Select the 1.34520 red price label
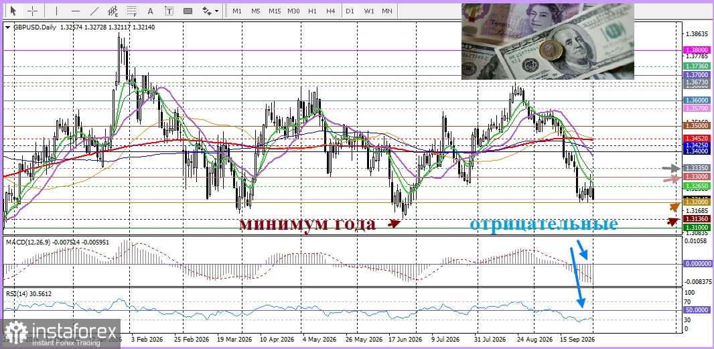714x349 pixels. (x=697, y=138)
